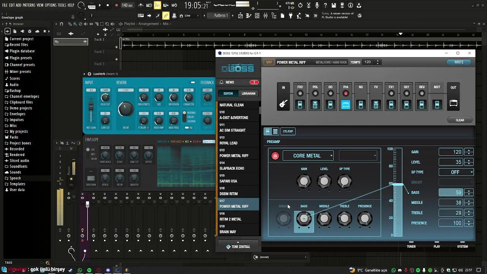
Task: Click FL Studio play button
Action: (x=100, y=5)
